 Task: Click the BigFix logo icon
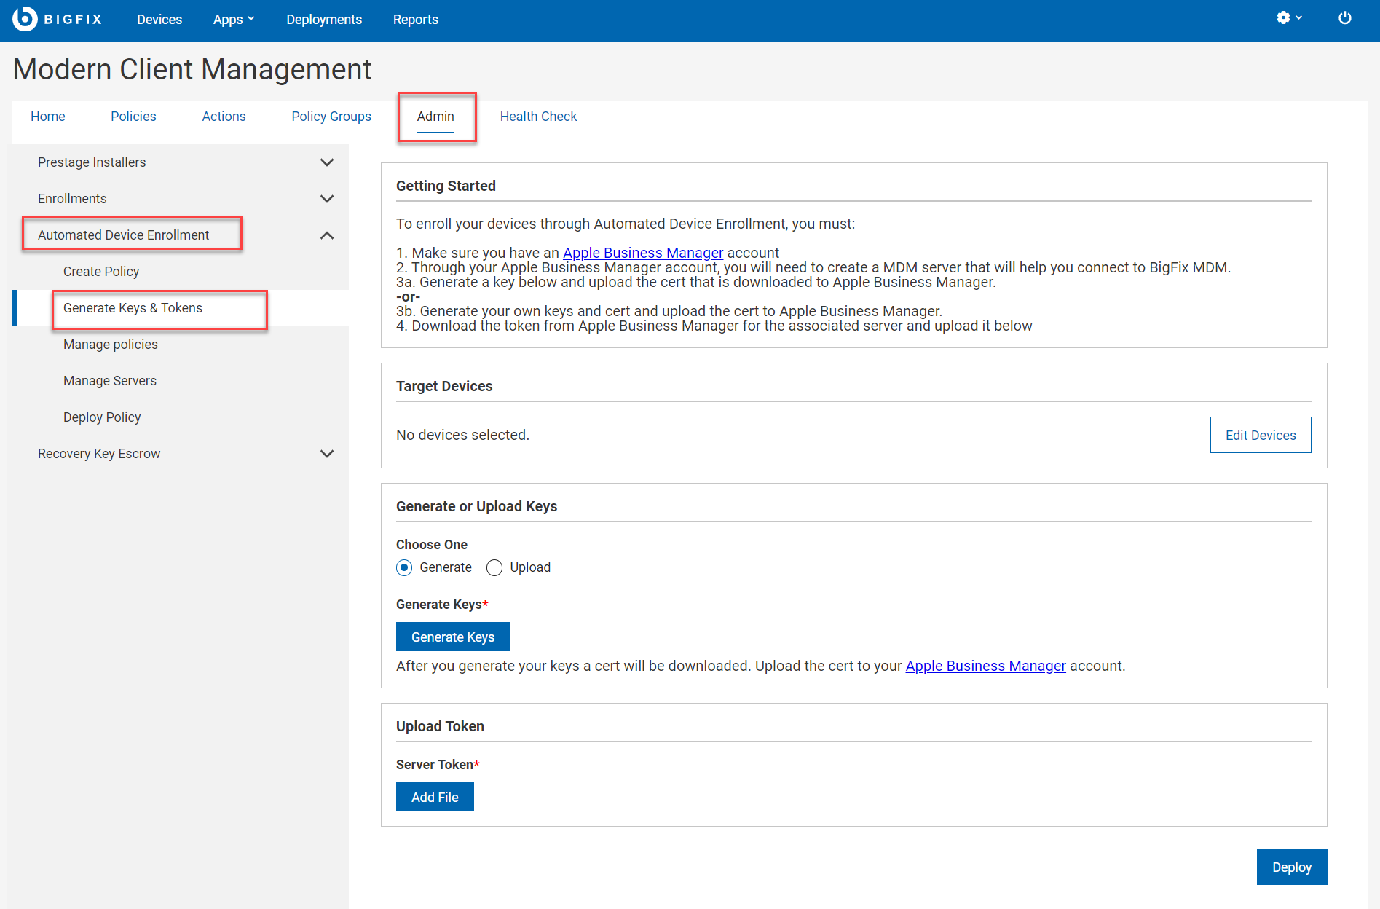[25, 19]
